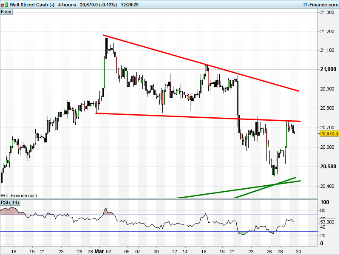
Task: Click the RSI 100 axis label
Action: click(x=325, y=202)
